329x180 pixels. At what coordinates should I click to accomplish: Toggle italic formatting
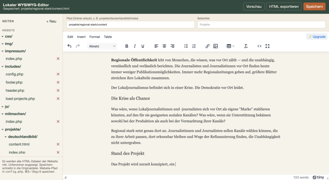click(135, 46)
